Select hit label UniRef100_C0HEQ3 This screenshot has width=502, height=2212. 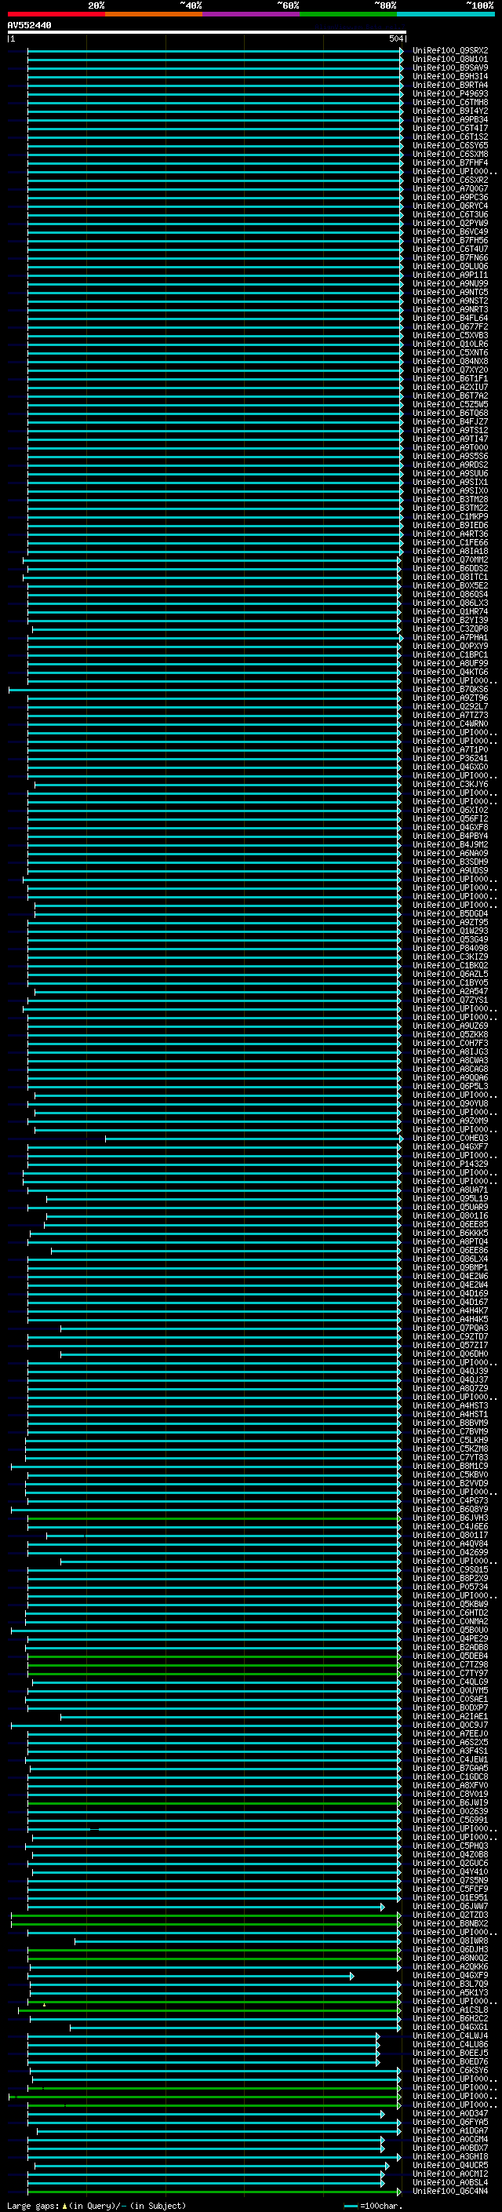tap(449, 1139)
